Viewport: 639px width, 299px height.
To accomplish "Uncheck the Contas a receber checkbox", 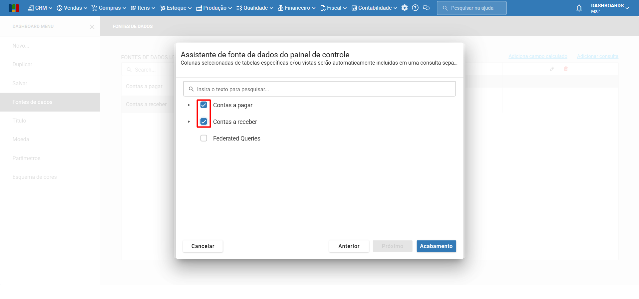I will [x=204, y=122].
